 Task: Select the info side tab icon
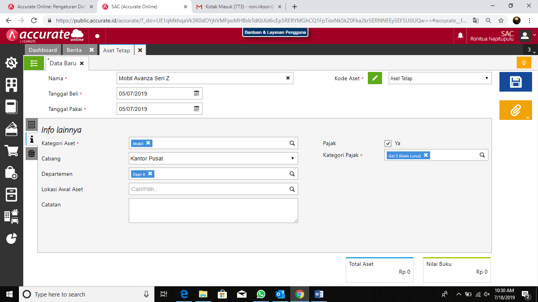[32, 139]
